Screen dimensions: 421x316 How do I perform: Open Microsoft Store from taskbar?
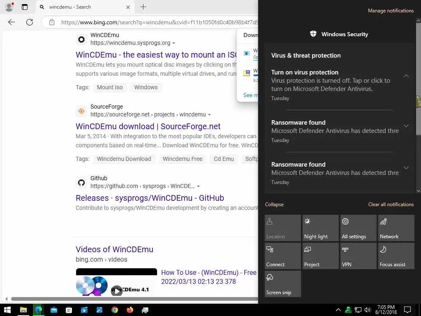69,310
